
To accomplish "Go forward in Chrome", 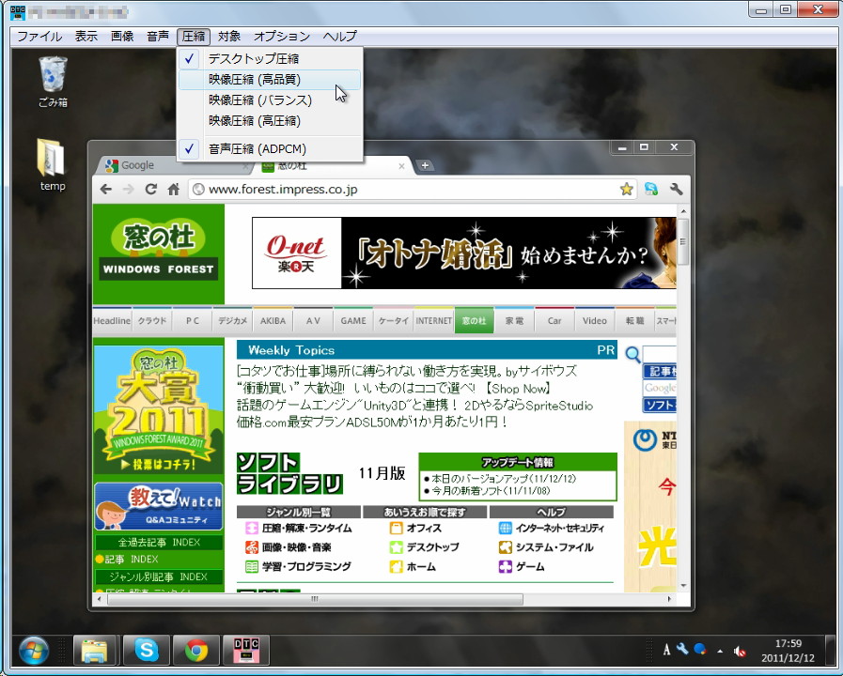I will [x=128, y=189].
